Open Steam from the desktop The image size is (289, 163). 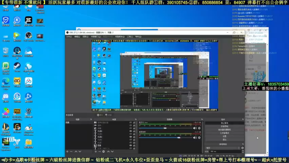(x=17, y=67)
